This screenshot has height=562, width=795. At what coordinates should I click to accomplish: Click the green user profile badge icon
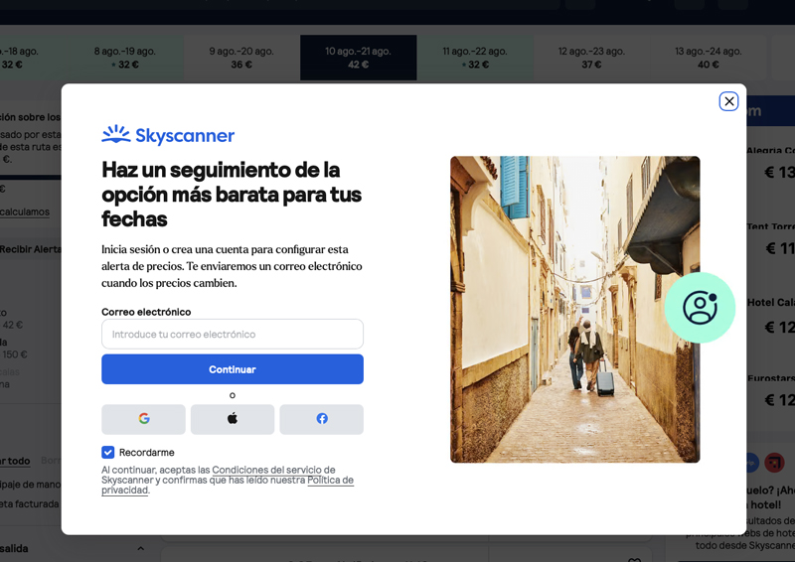700,308
